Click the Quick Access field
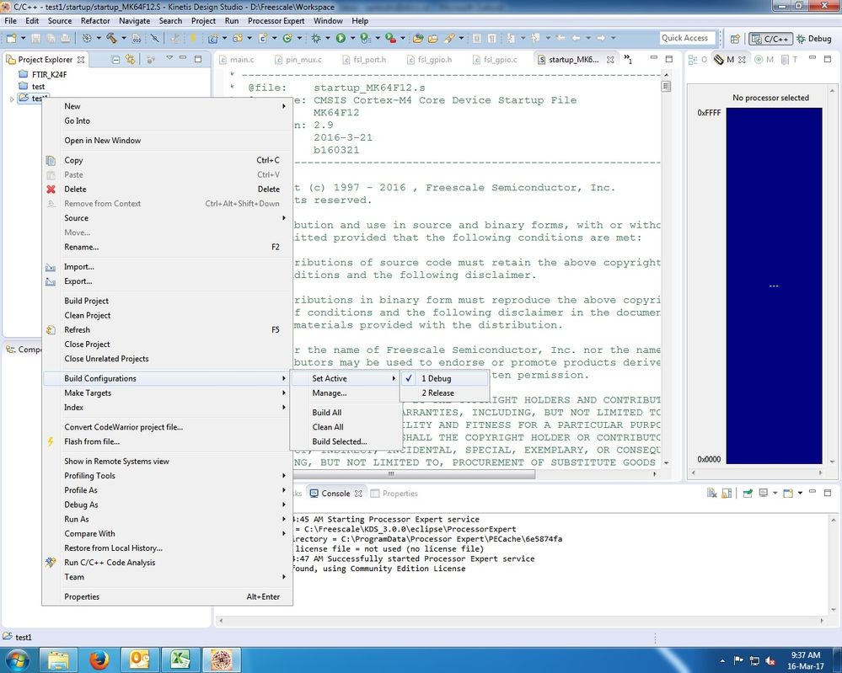842x673 pixels. click(687, 38)
